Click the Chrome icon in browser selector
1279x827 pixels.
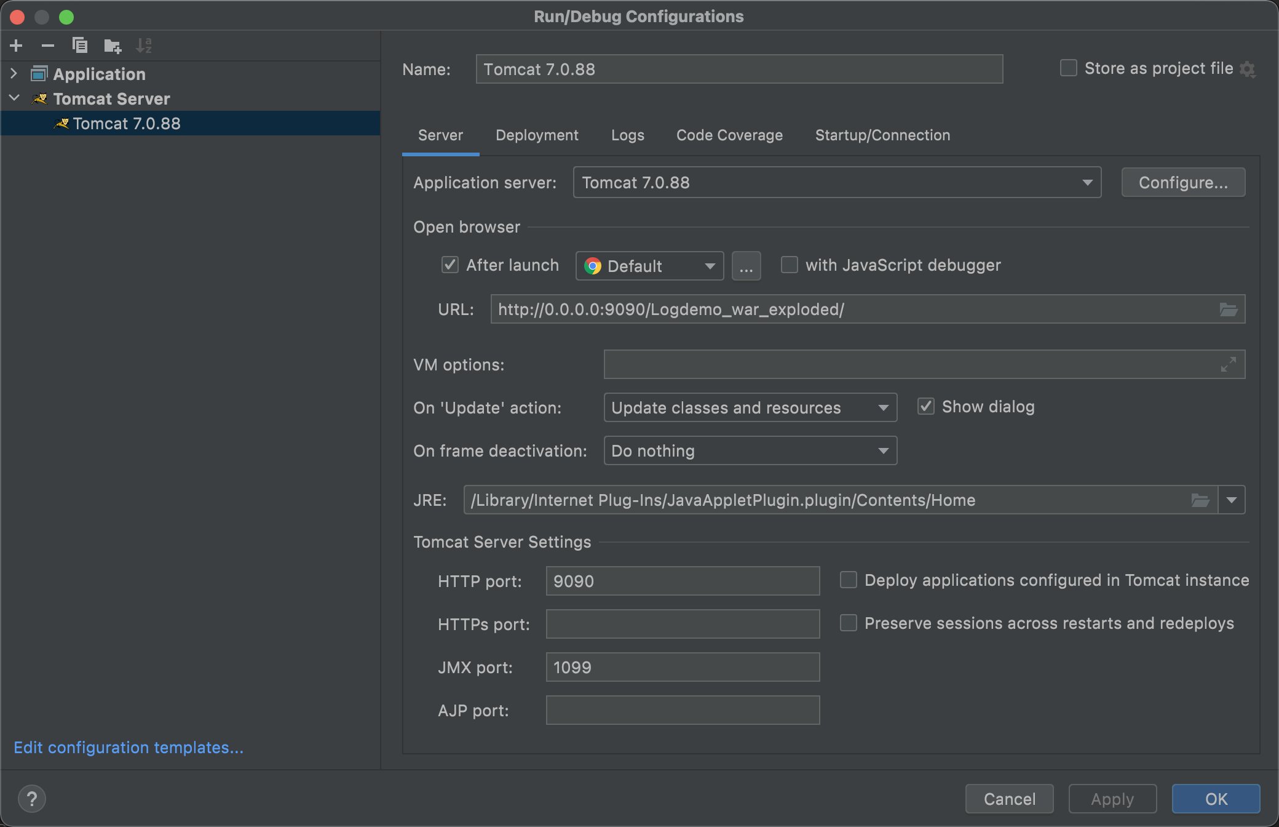[593, 266]
